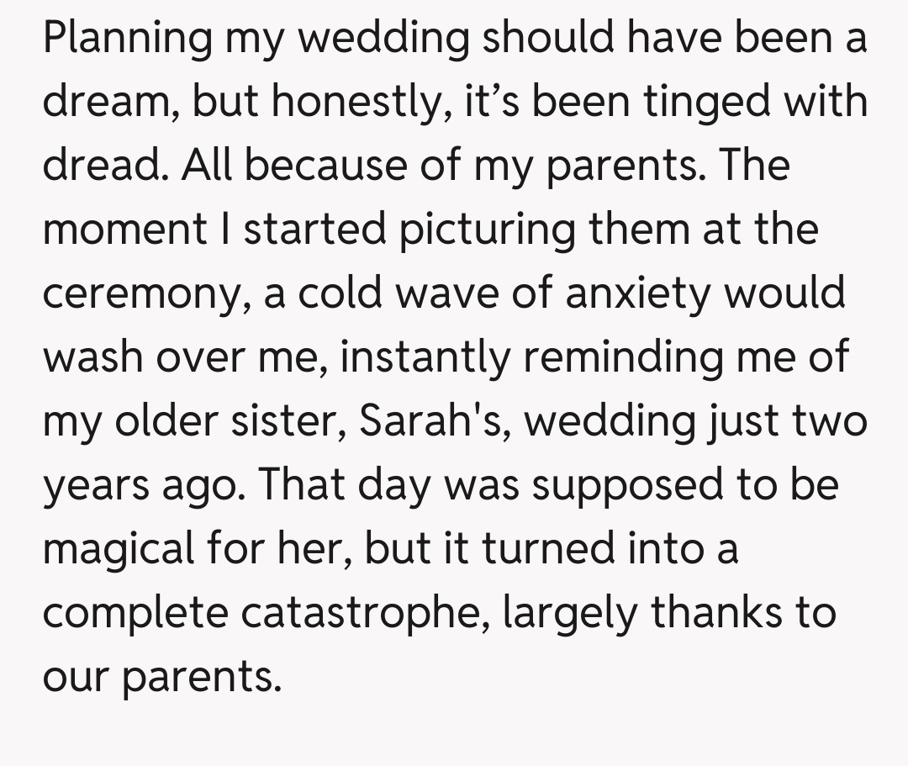
Task: Click the word "dream" in the paragraph
Action: [x=108, y=102]
